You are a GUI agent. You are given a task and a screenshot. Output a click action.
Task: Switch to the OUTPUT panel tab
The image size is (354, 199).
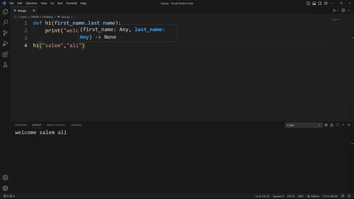click(37, 125)
